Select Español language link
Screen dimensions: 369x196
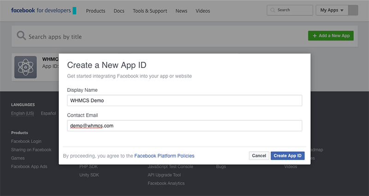pyautogui.click(x=48, y=113)
